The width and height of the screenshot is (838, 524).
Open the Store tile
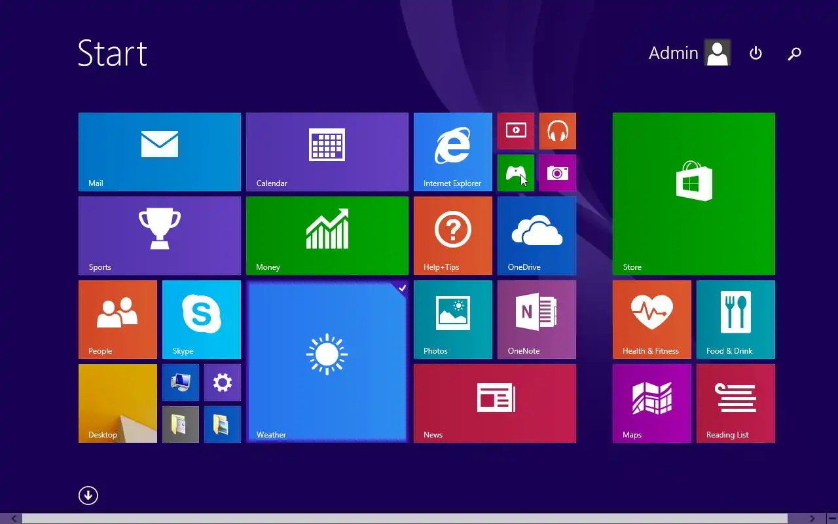(x=694, y=194)
